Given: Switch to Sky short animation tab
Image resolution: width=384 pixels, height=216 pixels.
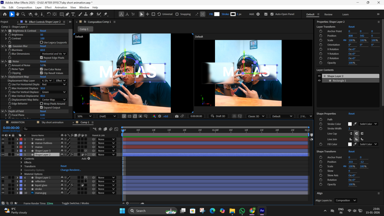Looking at the screenshot, I should 52,122.
